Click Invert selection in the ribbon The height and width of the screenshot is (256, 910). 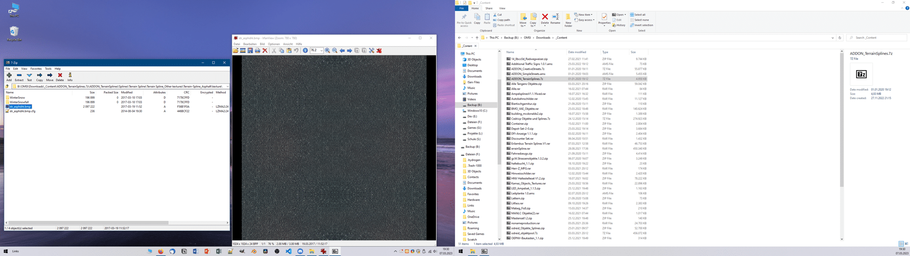[643, 25]
